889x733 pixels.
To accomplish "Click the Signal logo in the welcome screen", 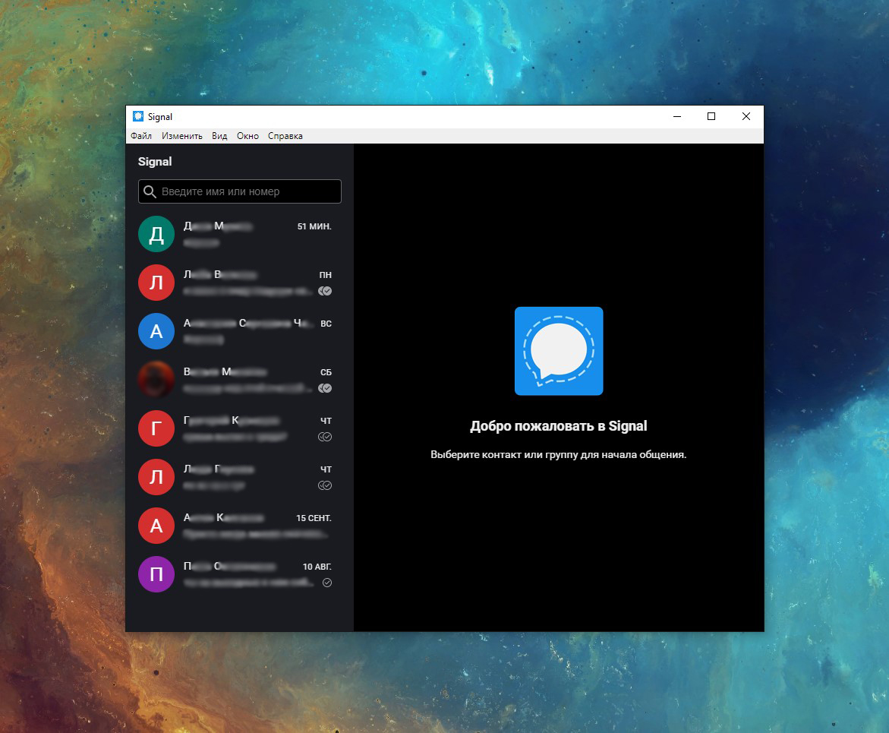I will (558, 351).
